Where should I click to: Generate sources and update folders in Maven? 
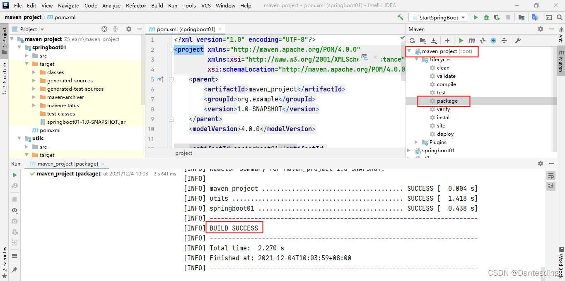tap(423, 41)
